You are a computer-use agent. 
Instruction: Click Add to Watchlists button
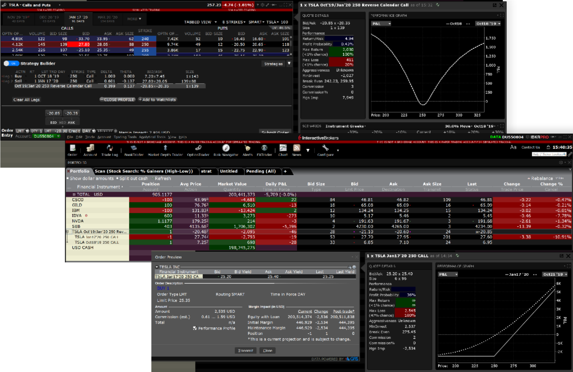157,100
